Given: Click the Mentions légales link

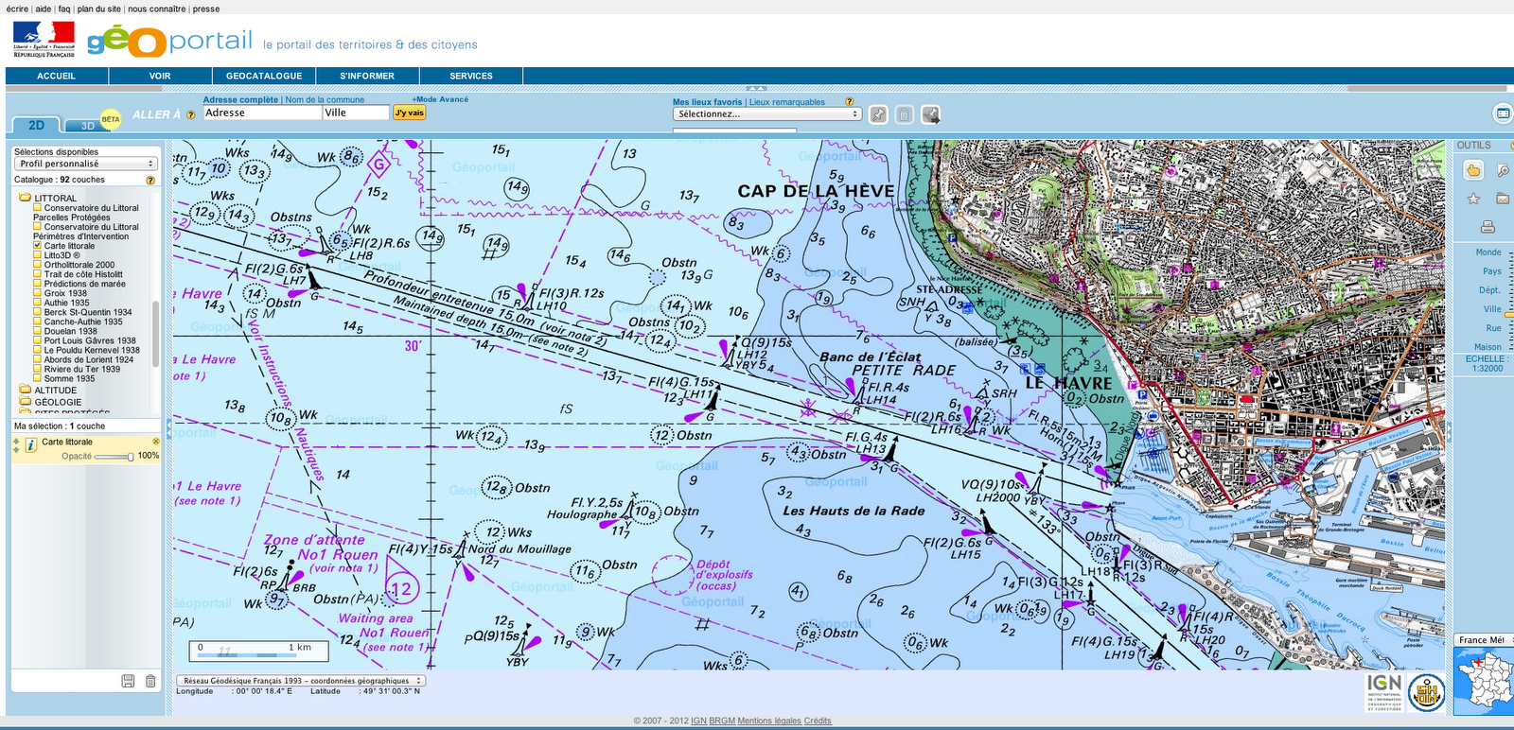Looking at the screenshot, I should [769, 721].
